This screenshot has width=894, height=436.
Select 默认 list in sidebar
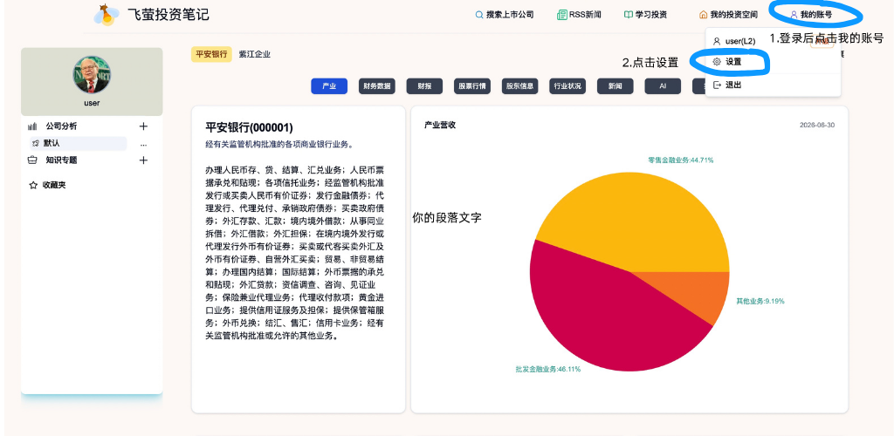pos(78,143)
